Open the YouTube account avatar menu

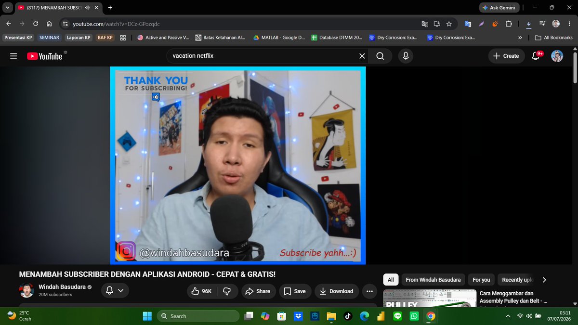click(x=557, y=56)
